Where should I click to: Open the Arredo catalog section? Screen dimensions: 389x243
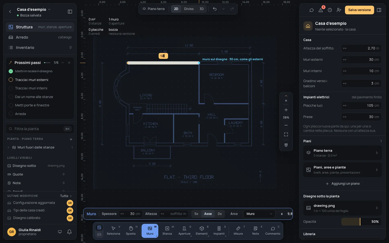[x=40, y=37]
